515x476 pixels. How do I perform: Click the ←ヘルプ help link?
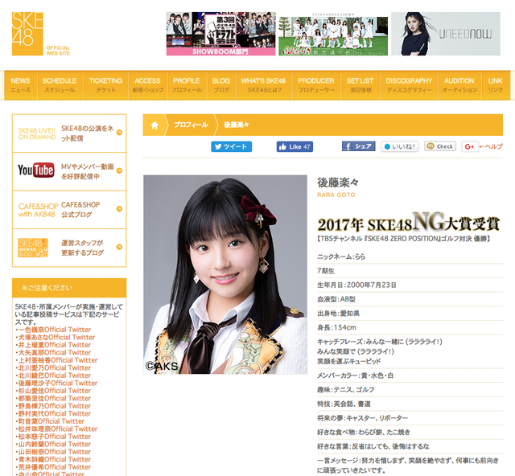pyautogui.click(x=491, y=146)
